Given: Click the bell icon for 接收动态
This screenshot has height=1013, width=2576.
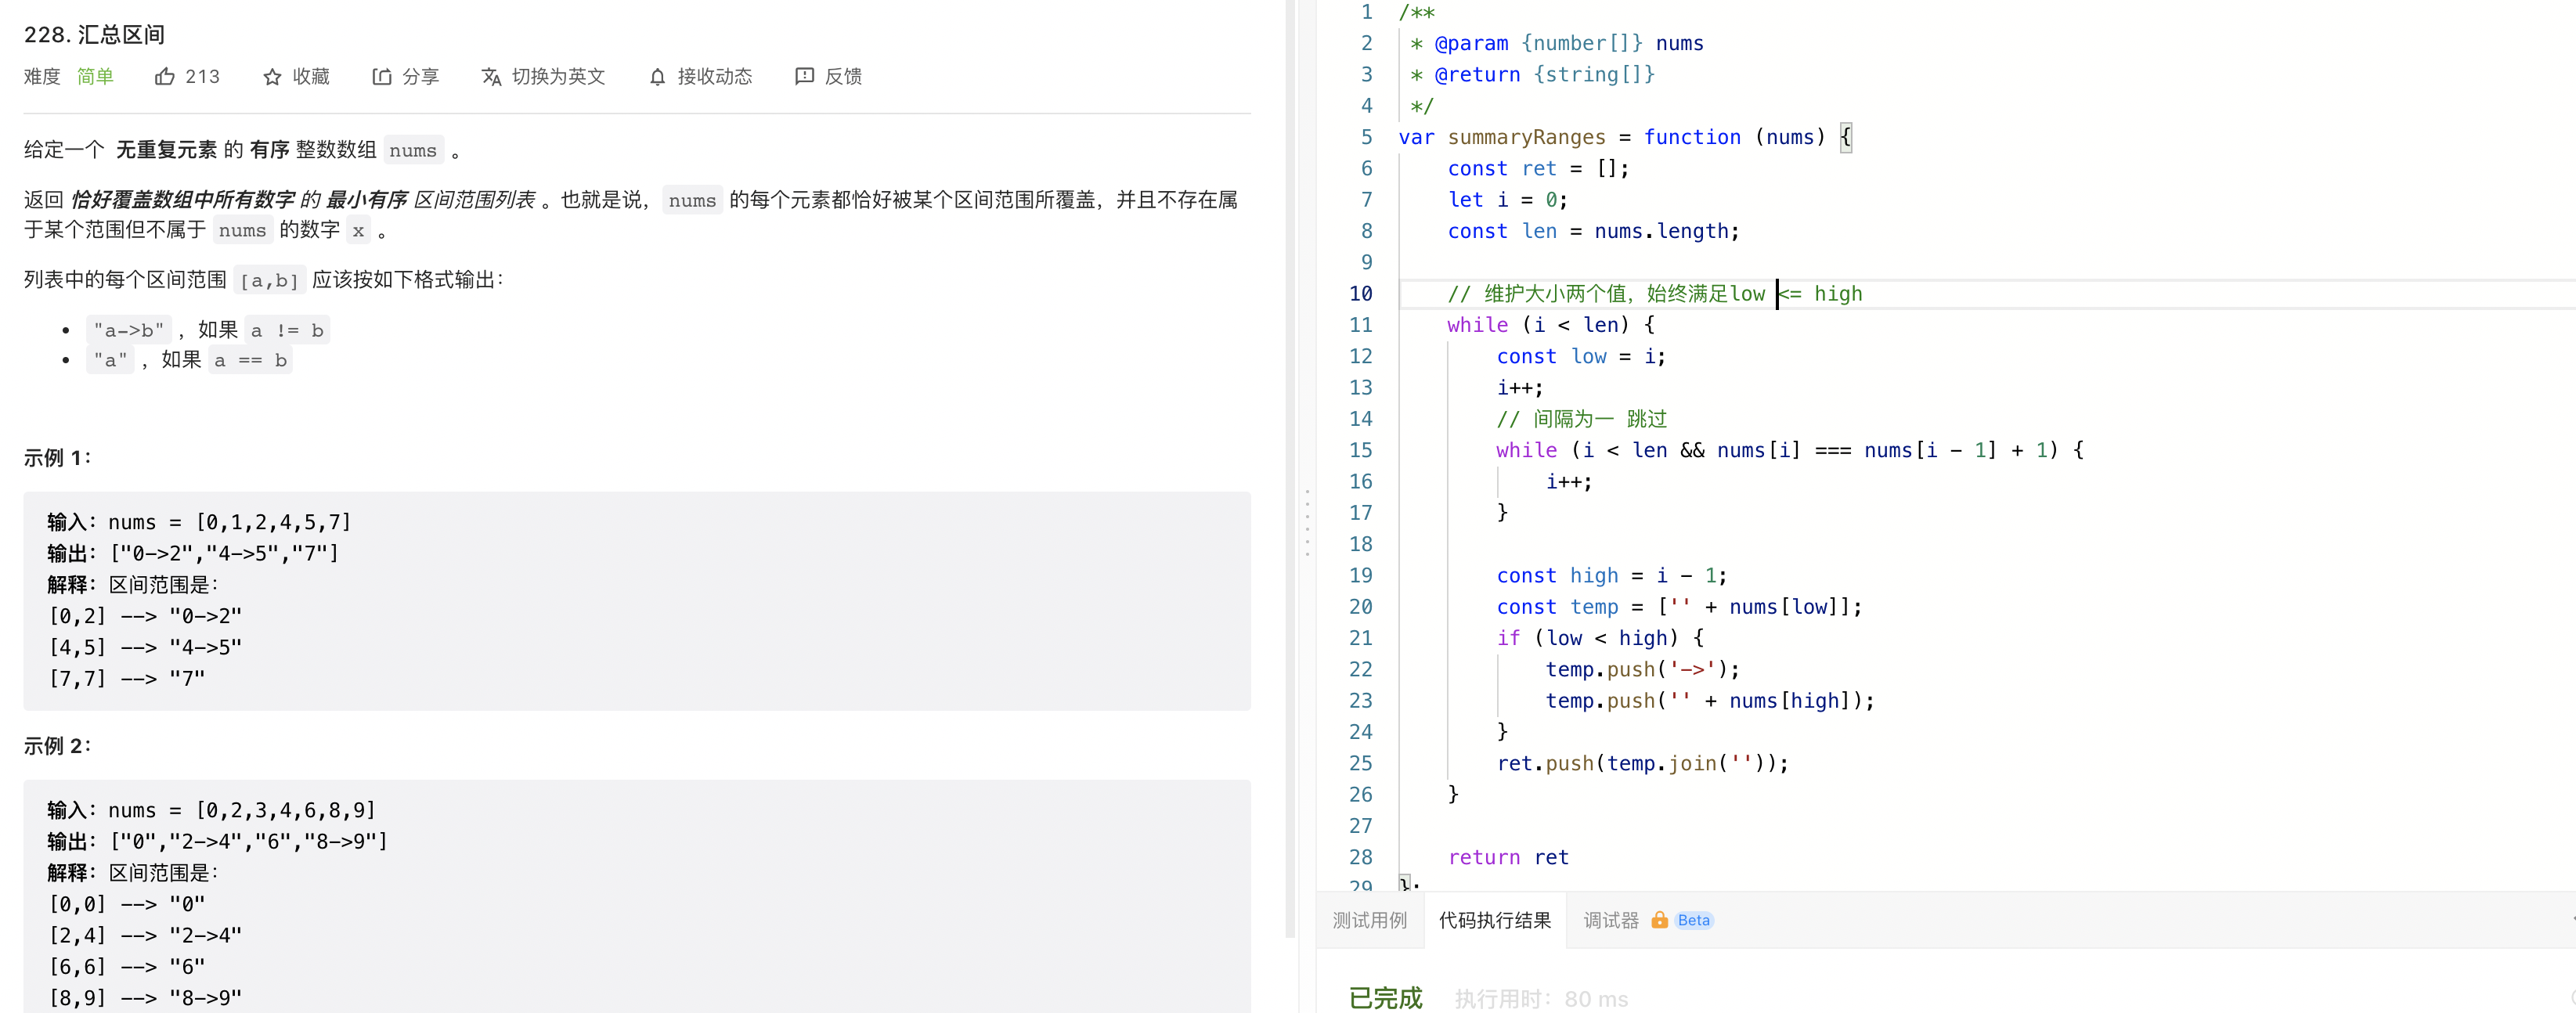Looking at the screenshot, I should coord(657,77).
